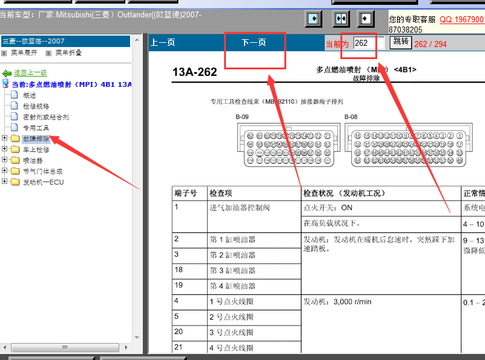Click the 发动机：3,000 r/min cell
Viewport: 485px width, 360px height.
[x=381, y=323]
